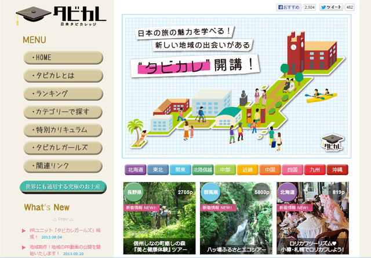Select the 中部 region tab
Viewport: 371px width, 258px height.
pos(225,170)
